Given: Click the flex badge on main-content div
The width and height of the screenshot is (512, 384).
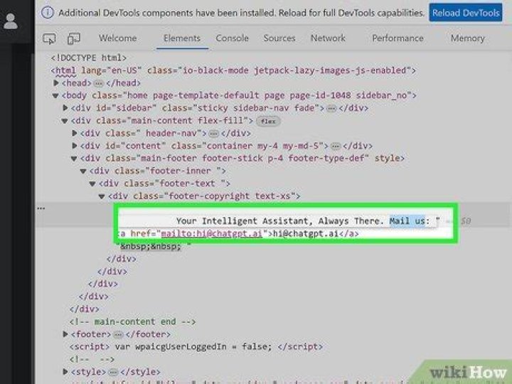Looking at the screenshot, I should click(x=268, y=121).
